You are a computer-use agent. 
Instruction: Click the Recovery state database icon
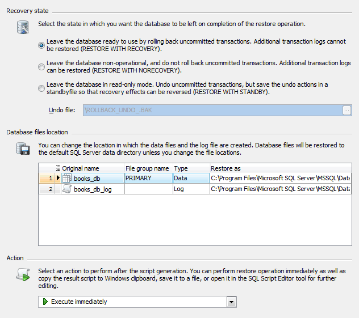[x=23, y=27]
